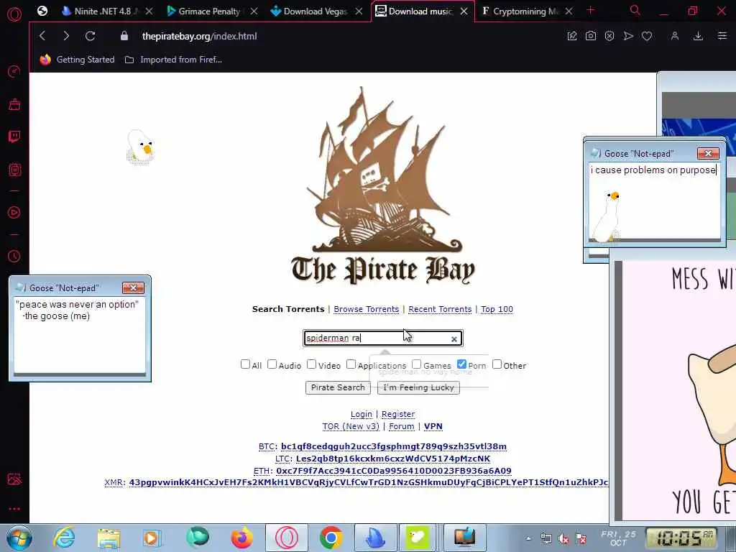Take a snapshot with camera icon
Viewport: 736px width, 552px height.
[591, 36]
